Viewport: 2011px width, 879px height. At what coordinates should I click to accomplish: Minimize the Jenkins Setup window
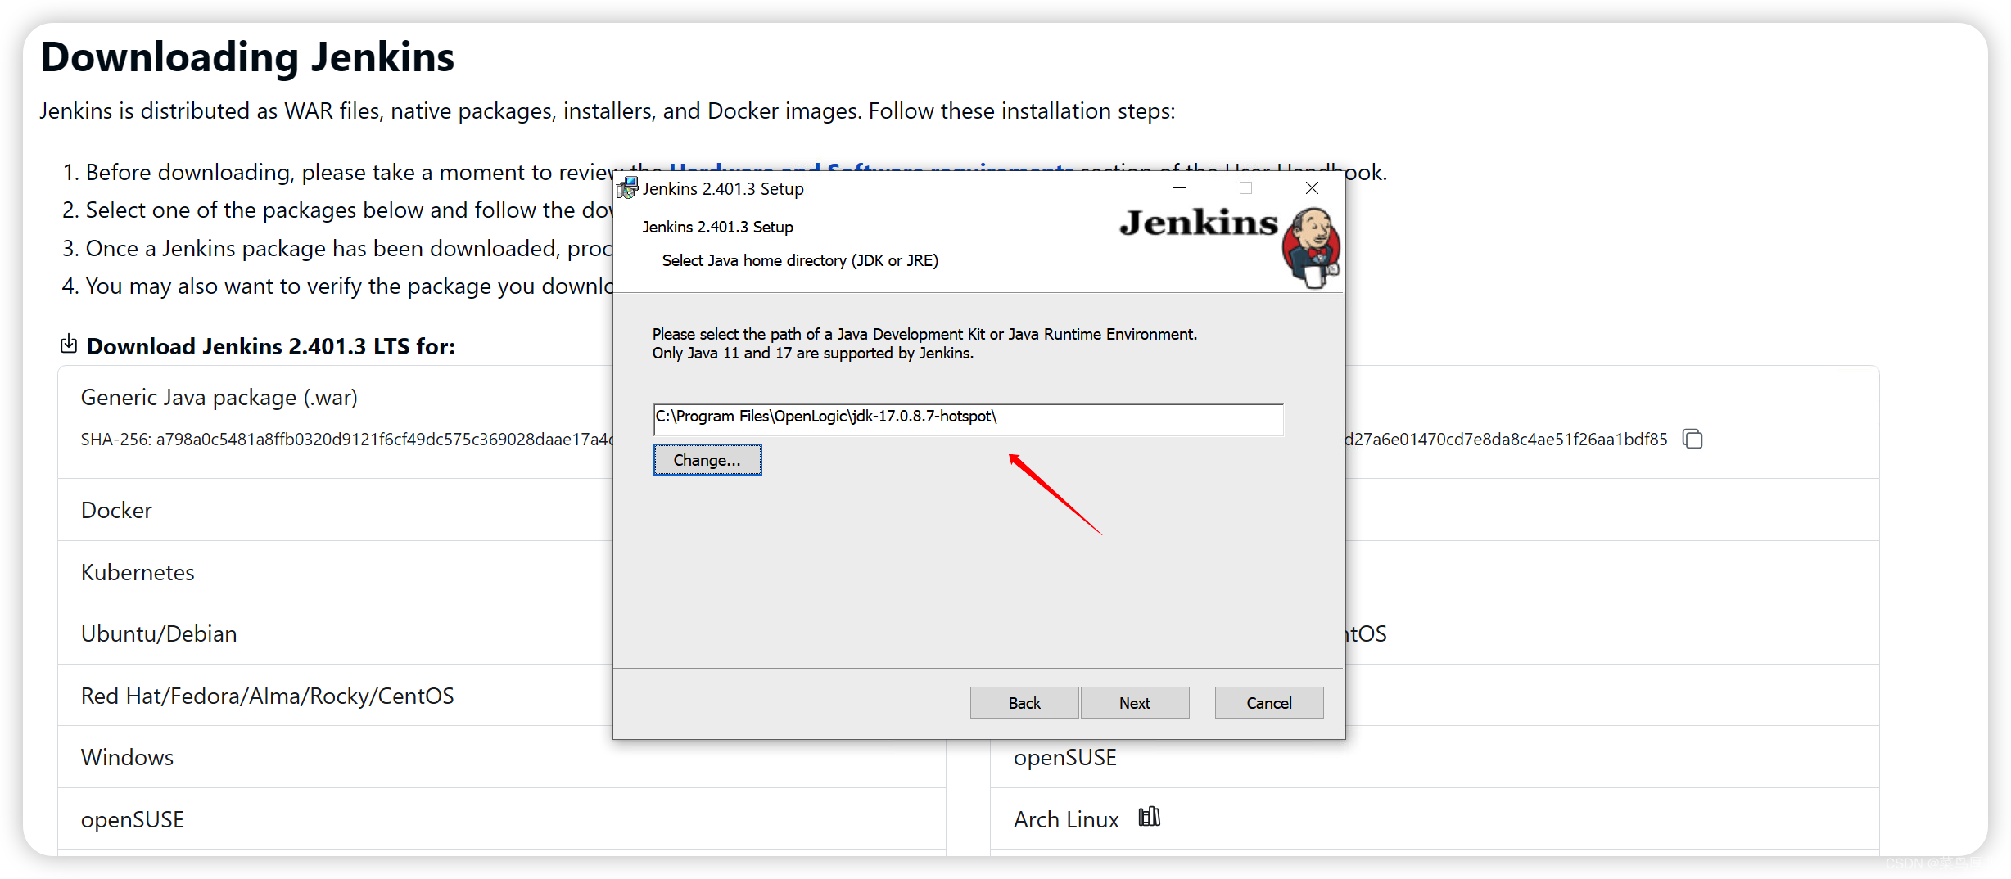pos(1179,188)
